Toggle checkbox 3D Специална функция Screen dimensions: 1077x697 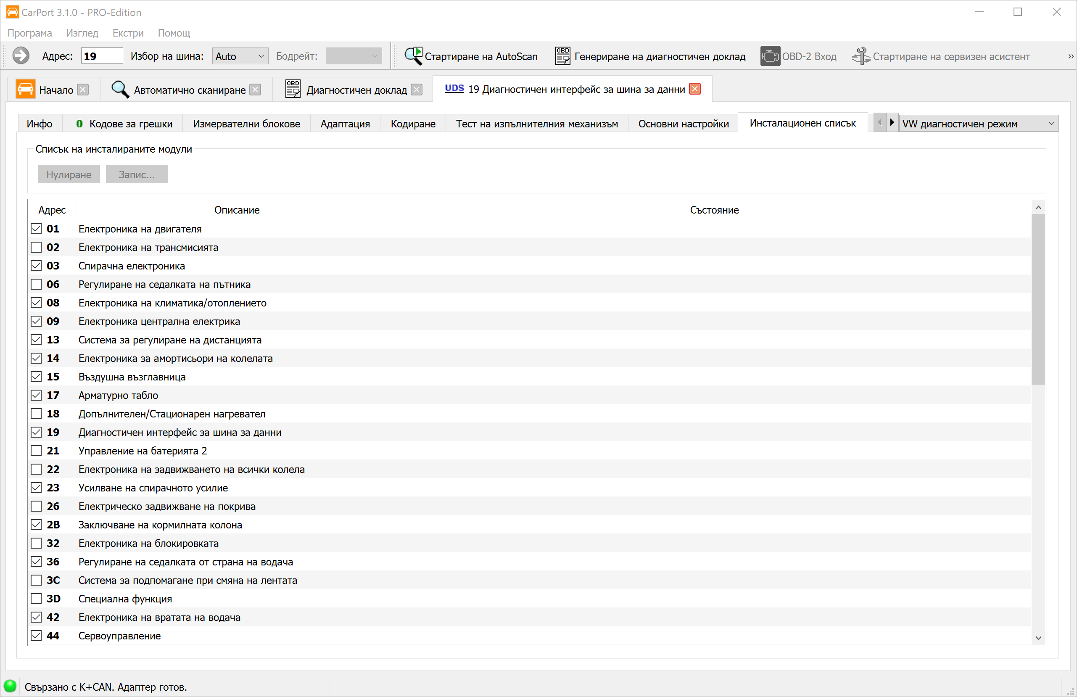pyautogui.click(x=36, y=599)
